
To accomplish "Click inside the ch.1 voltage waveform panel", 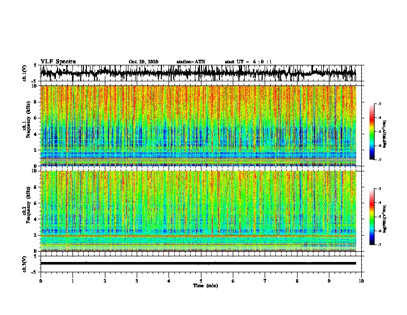I will (200, 73).
